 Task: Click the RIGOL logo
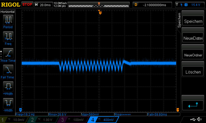[11, 5]
